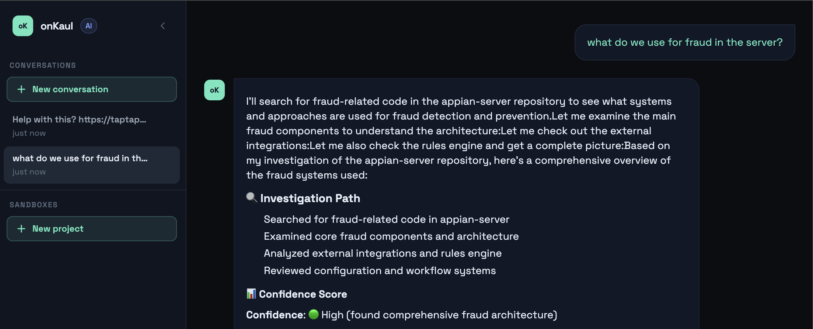Select the 'what do we use for fraud' conversation
Image resolution: width=813 pixels, height=329 pixels.
[x=91, y=164]
